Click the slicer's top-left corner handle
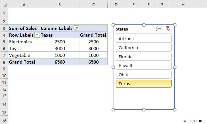This screenshot has width=207, height=124. point(113,25)
